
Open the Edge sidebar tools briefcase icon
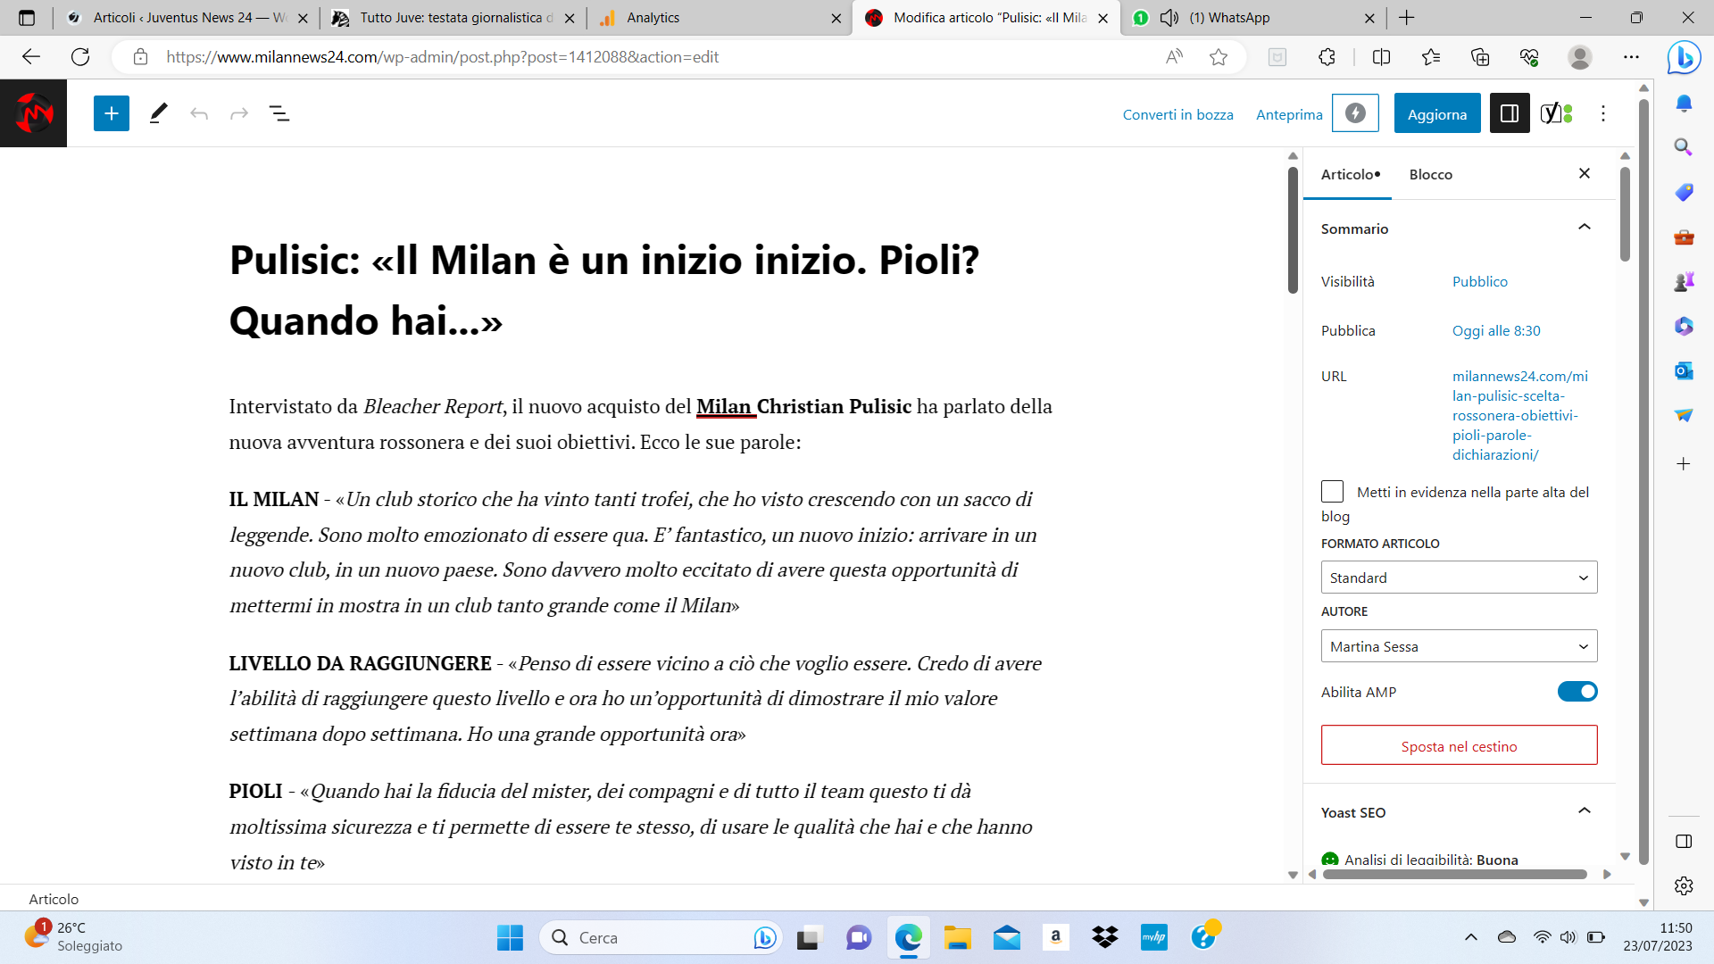1684,237
